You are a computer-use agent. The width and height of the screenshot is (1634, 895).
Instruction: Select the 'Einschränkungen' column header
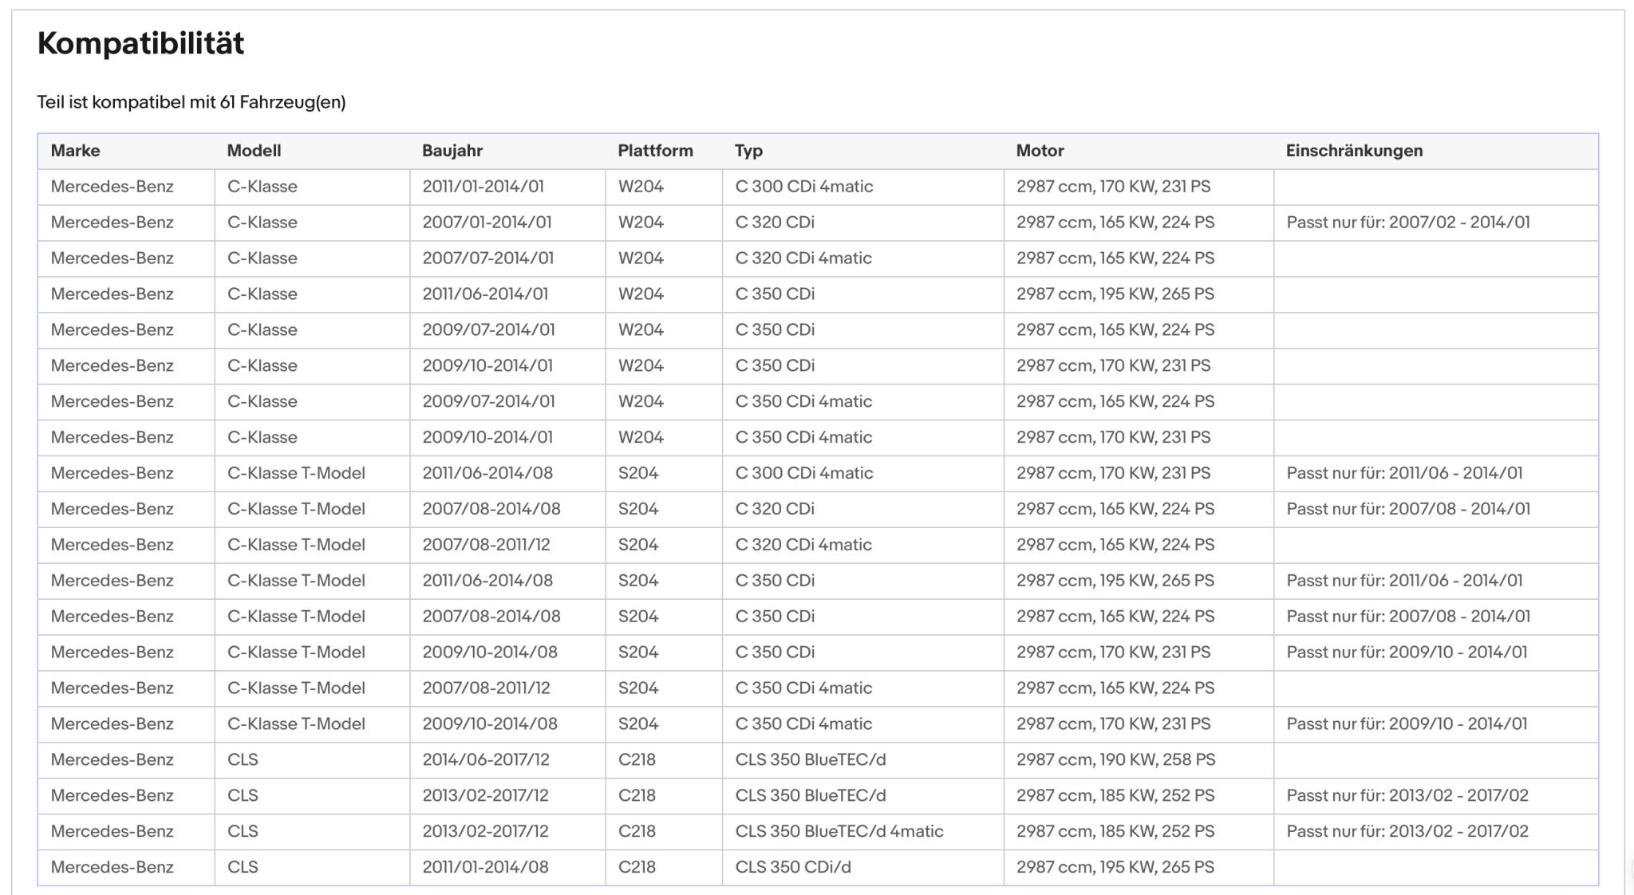click(x=1354, y=151)
